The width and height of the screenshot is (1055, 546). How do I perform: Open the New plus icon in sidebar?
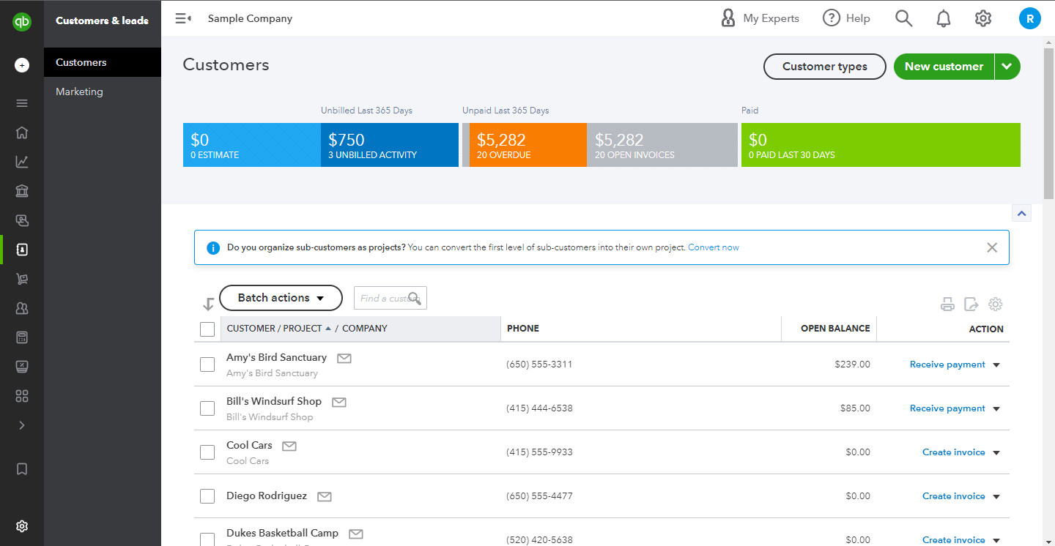(x=22, y=65)
